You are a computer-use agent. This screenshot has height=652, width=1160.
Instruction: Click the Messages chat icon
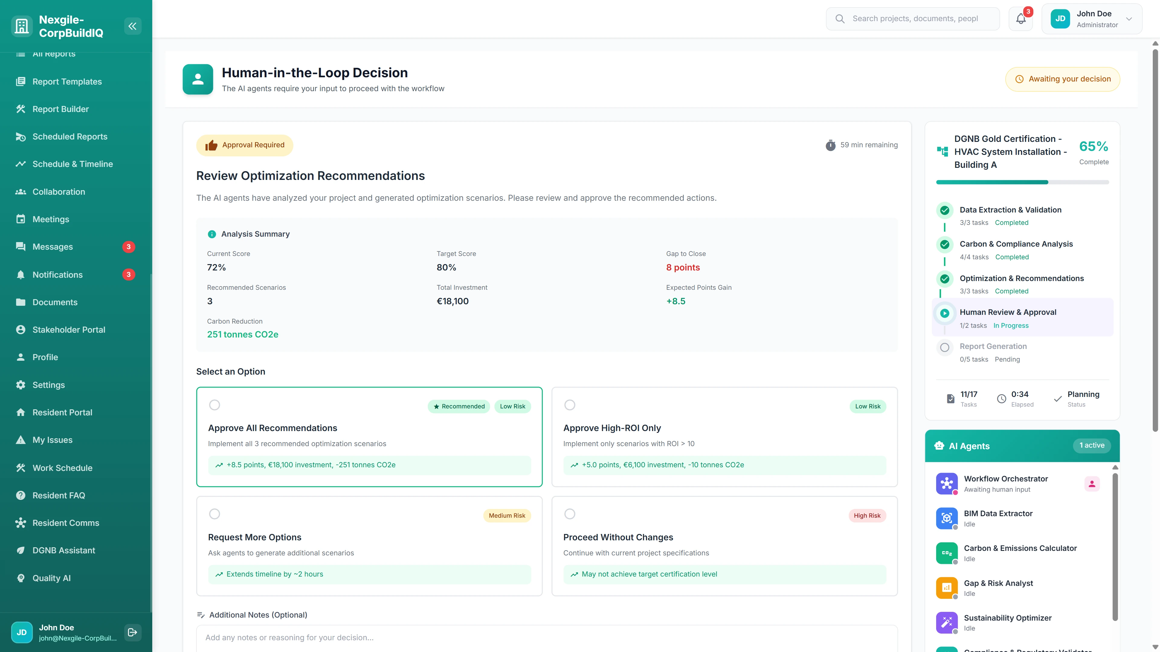tap(21, 247)
